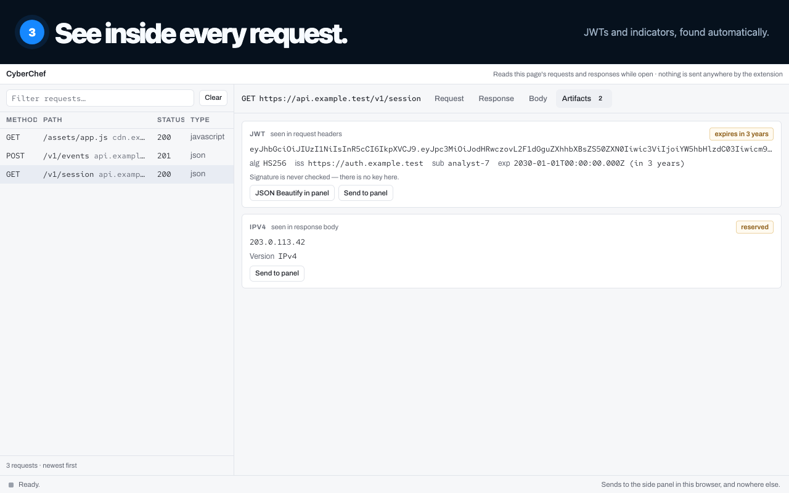Click the TYPE column header
Screen dimensions: 789x493
tap(200, 120)
